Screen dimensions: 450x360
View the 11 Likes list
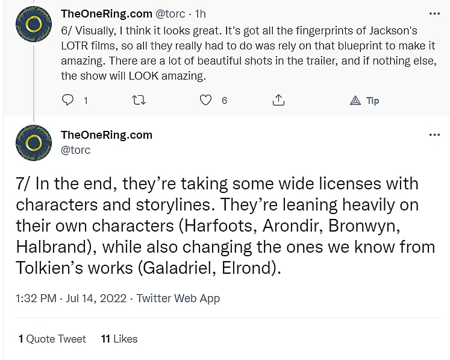pyautogui.click(x=119, y=339)
